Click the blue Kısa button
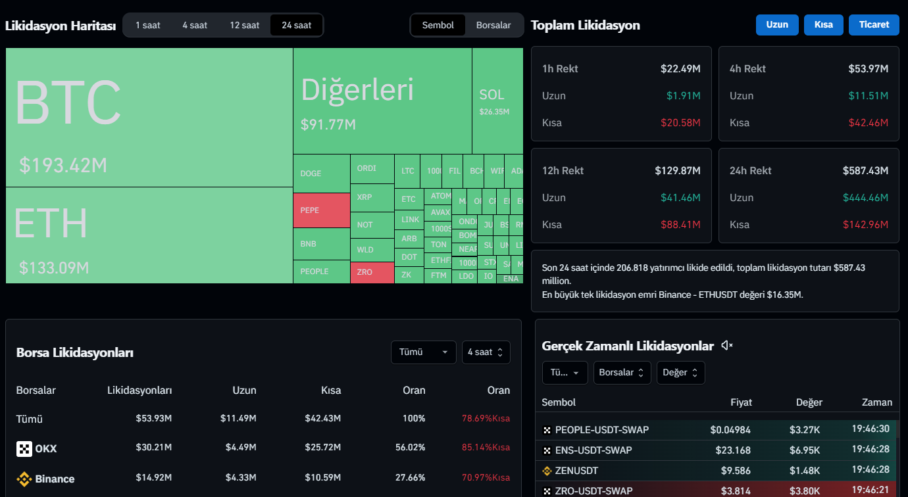Screen dimensions: 908x497 [824, 25]
